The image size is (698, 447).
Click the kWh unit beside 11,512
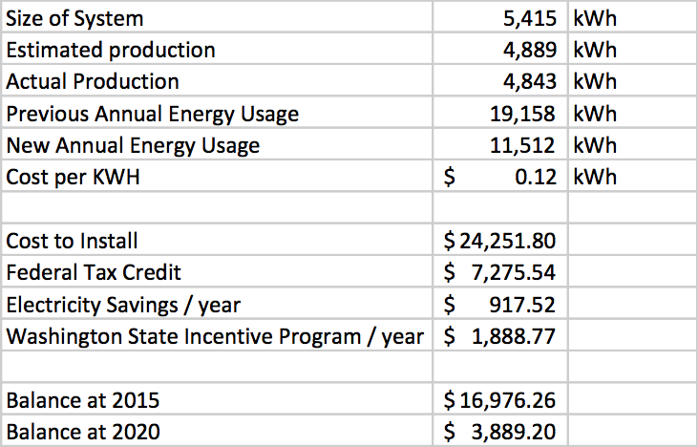point(632,144)
